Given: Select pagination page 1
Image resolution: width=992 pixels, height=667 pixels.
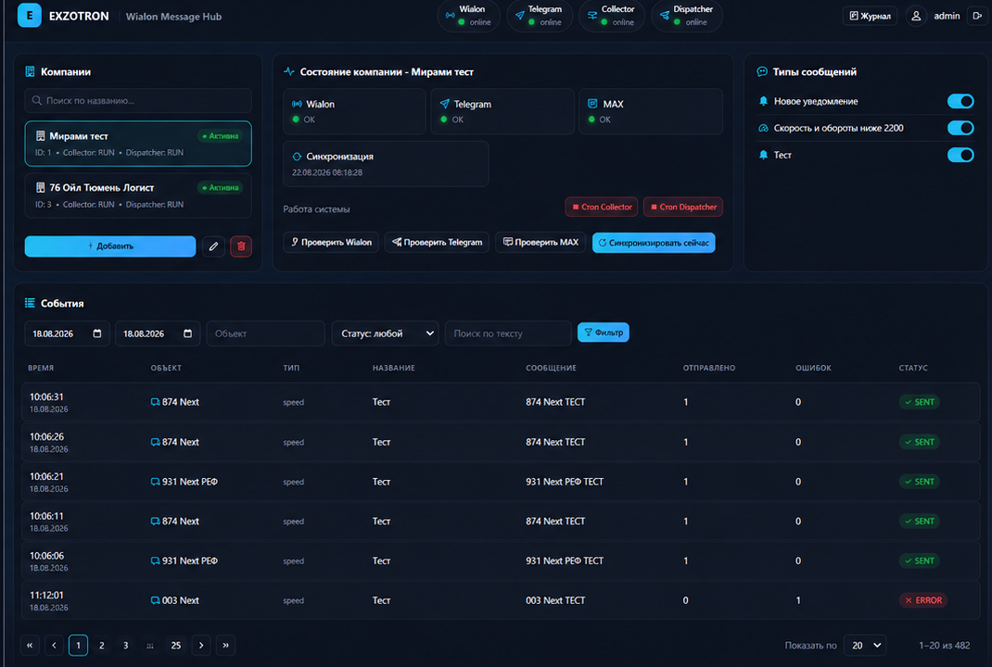Looking at the screenshot, I should click(78, 645).
